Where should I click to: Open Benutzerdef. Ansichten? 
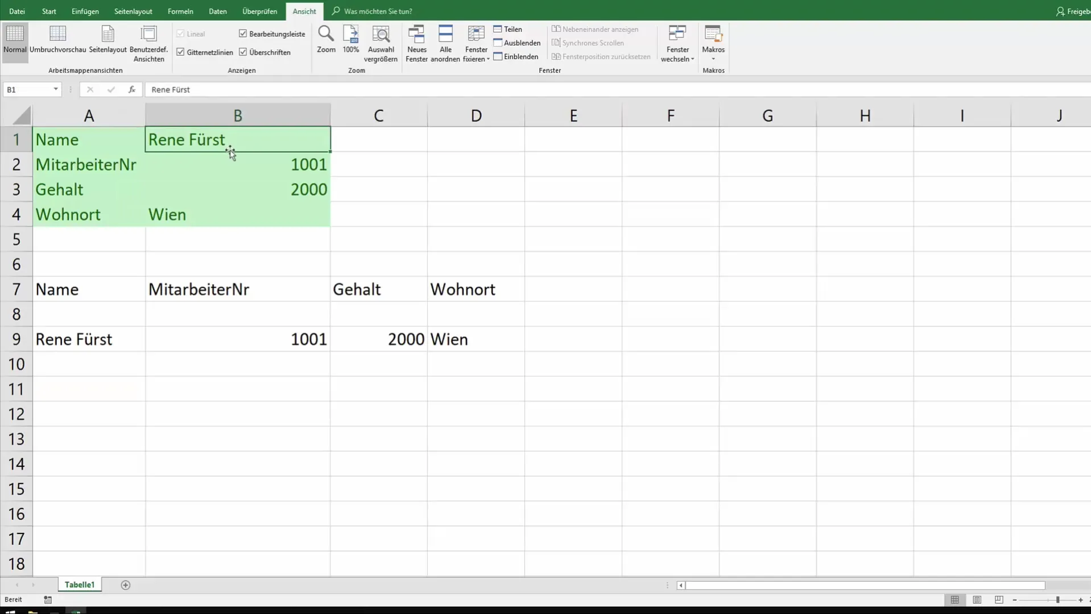click(148, 44)
